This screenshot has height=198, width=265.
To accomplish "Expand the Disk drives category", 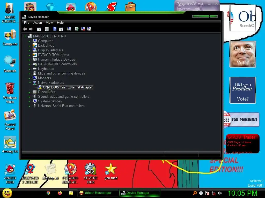I will (29, 46).
